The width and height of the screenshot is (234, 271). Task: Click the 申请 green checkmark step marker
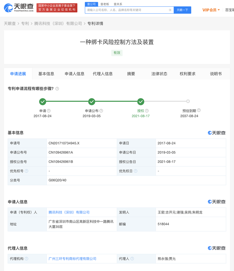(42, 102)
